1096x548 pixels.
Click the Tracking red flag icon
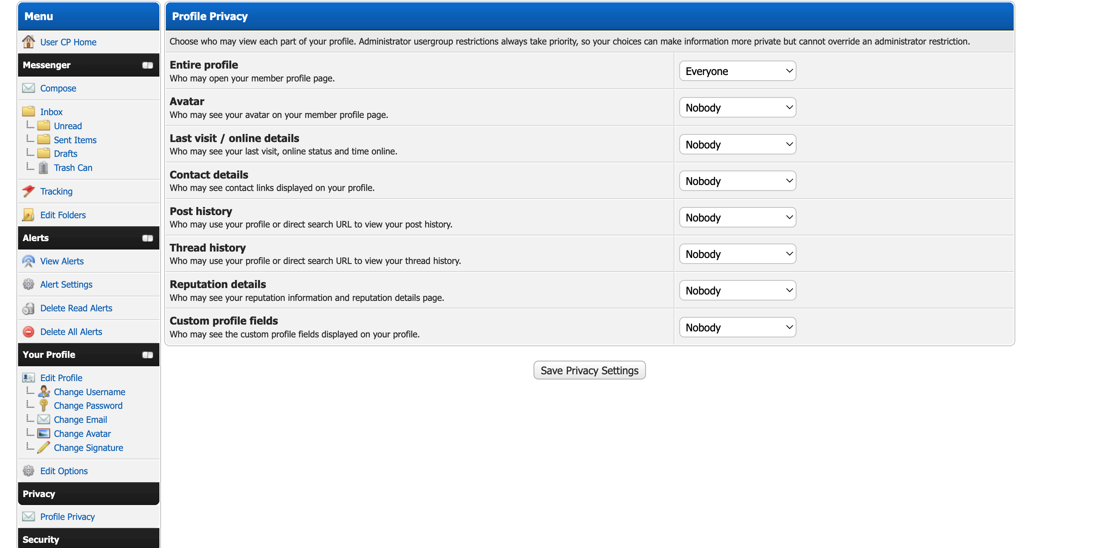point(29,191)
